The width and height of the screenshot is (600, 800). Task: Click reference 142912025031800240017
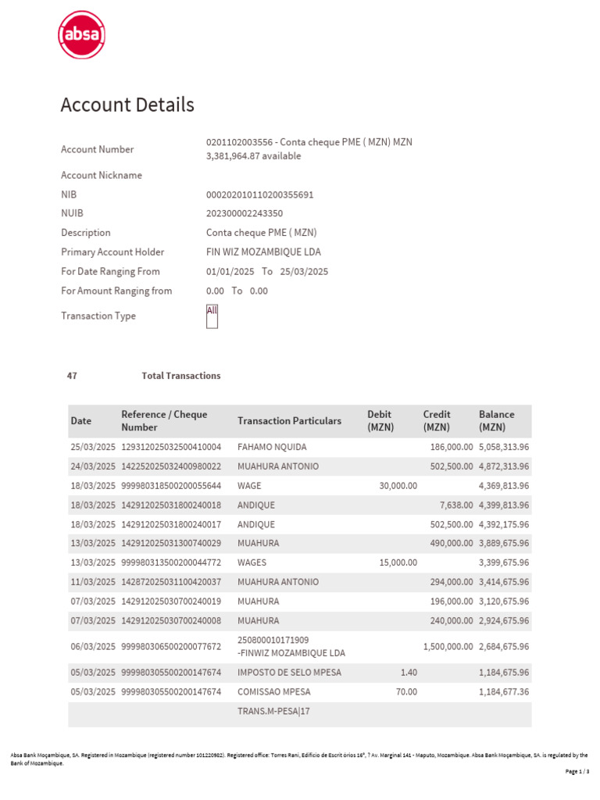(x=171, y=524)
